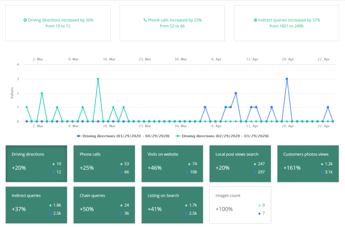The height and width of the screenshot is (227, 345).
Task: Select the Visits on website +46% card
Action: coord(172,164)
